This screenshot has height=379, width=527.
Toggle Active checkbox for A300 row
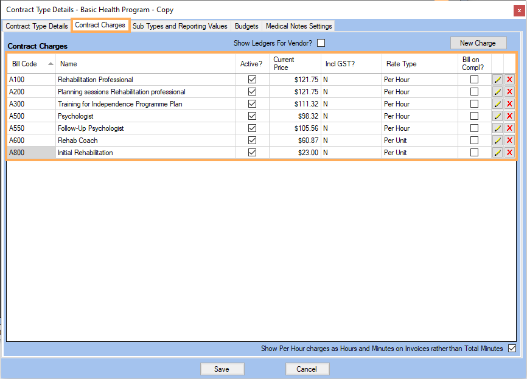(x=252, y=103)
